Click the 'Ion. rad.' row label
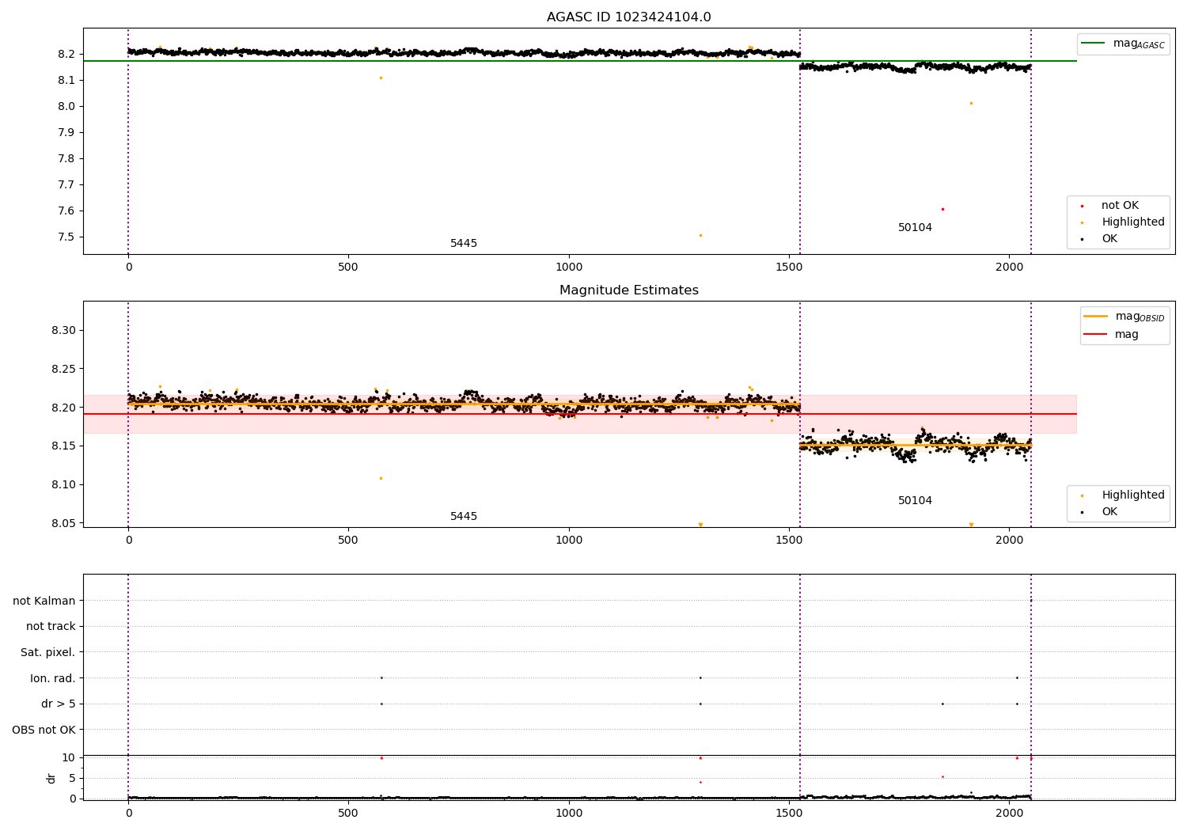 point(53,678)
